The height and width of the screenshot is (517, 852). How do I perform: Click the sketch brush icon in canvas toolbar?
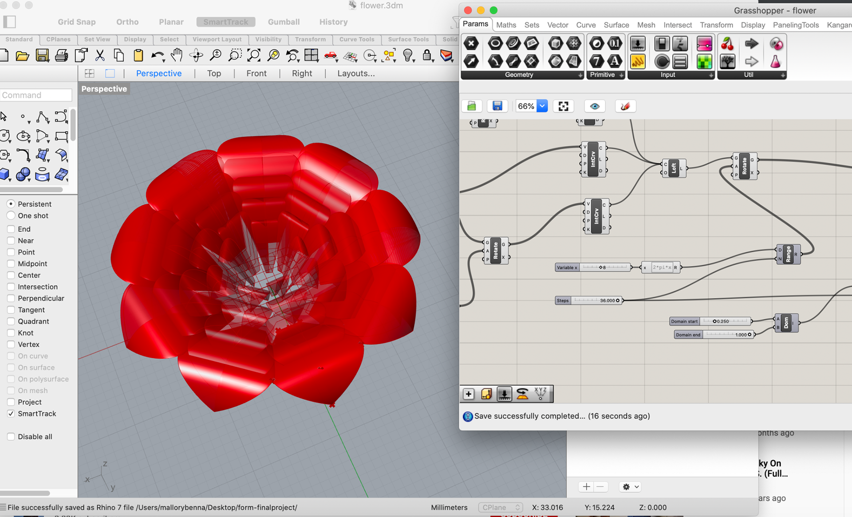point(625,106)
